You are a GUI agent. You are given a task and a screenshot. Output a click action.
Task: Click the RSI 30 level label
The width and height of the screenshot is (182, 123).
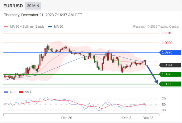164,110
